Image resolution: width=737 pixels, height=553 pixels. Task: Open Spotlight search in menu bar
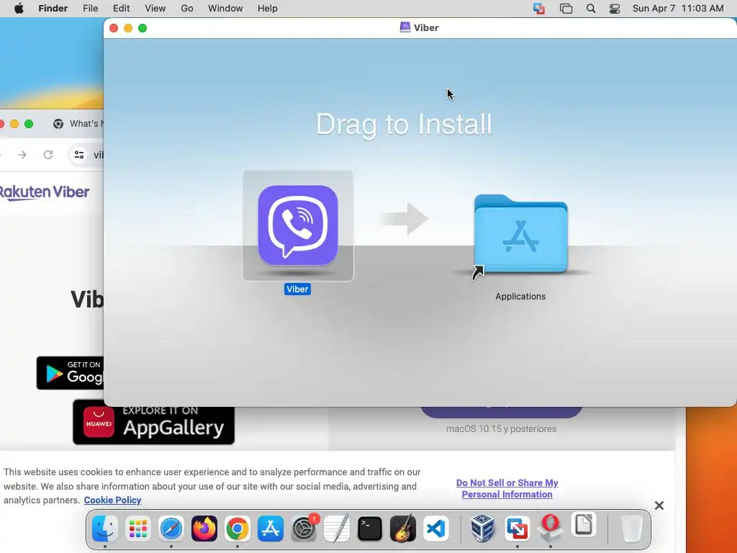pos(591,9)
